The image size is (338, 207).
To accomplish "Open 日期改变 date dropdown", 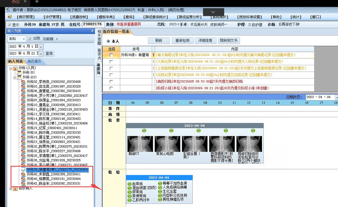I will coord(336,97).
